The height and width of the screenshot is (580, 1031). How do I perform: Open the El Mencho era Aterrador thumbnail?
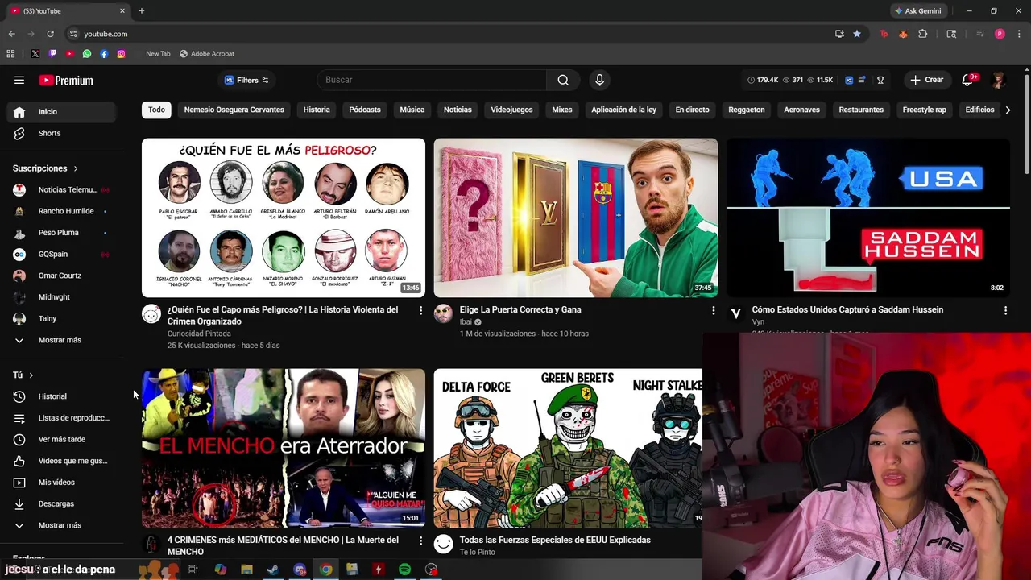click(284, 448)
